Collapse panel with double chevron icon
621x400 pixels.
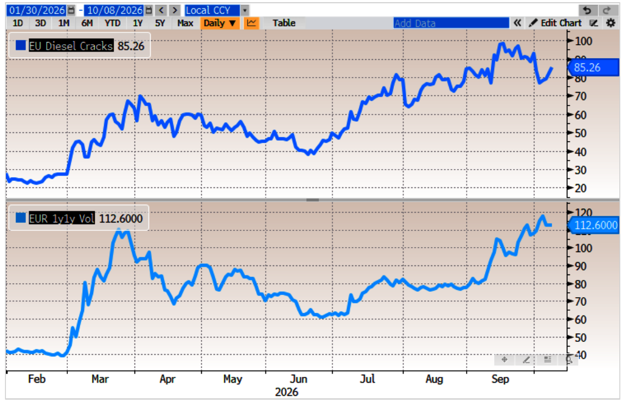click(517, 23)
